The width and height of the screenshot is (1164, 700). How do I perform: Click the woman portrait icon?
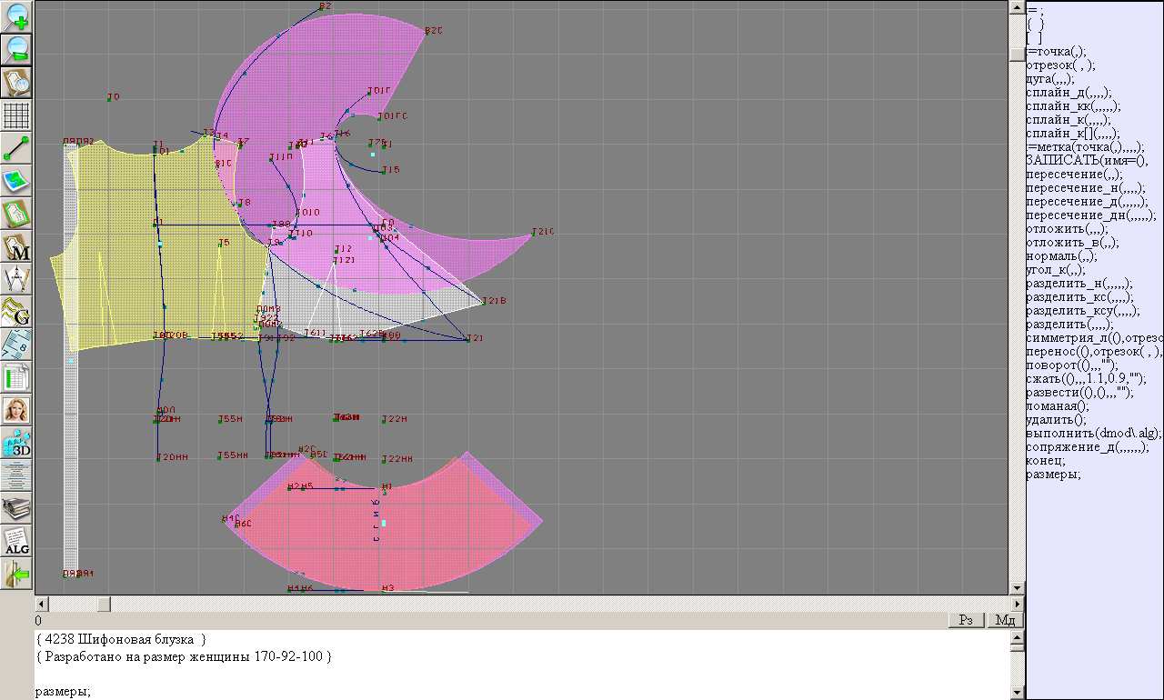coord(17,410)
